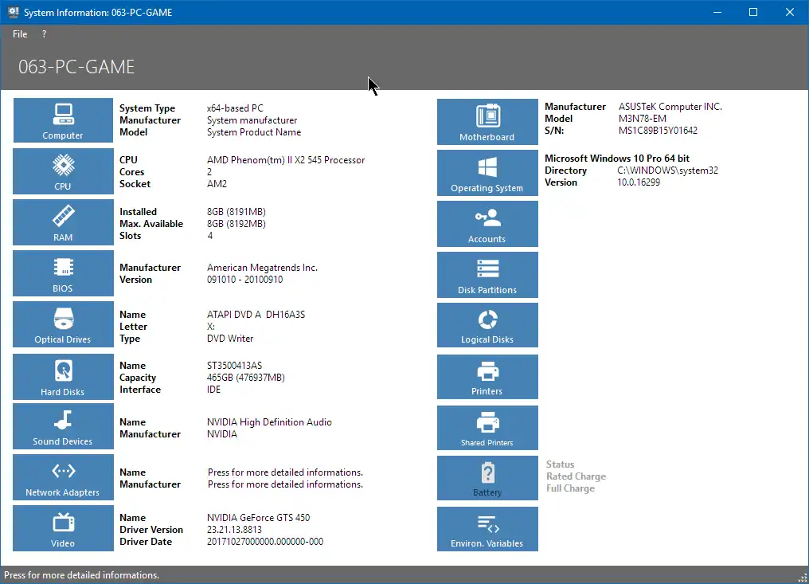The width and height of the screenshot is (809, 584).
Task: Click NVIDIA High Definition Audio name
Action: (269, 421)
